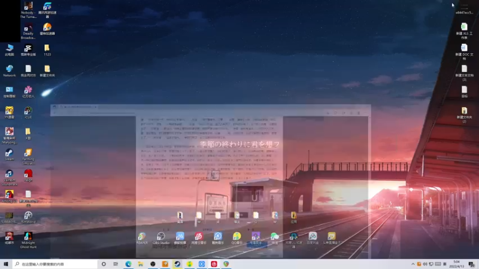This screenshot has height=269, width=479.
Task: Switch to Steam on the taskbar
Action: (x=177, y=264)
